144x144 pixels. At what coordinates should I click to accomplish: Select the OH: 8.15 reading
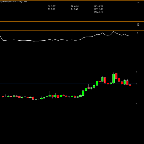[x=98, y=9]
